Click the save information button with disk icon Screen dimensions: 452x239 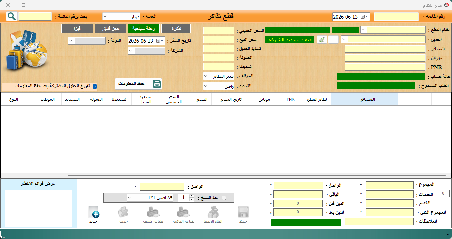click(138, 84)
